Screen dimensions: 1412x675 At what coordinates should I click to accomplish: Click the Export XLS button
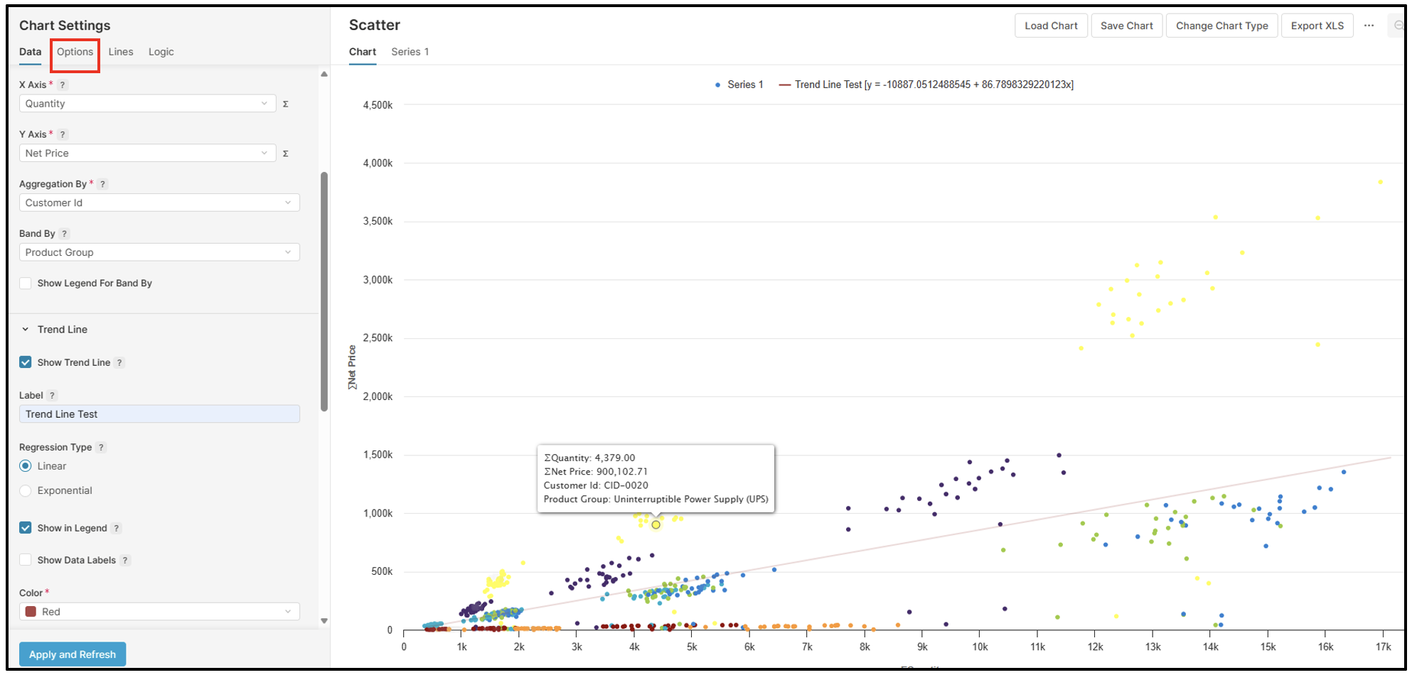click(1317, 26)
